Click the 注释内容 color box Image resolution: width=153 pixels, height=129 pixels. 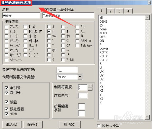[x=83, y=96]
